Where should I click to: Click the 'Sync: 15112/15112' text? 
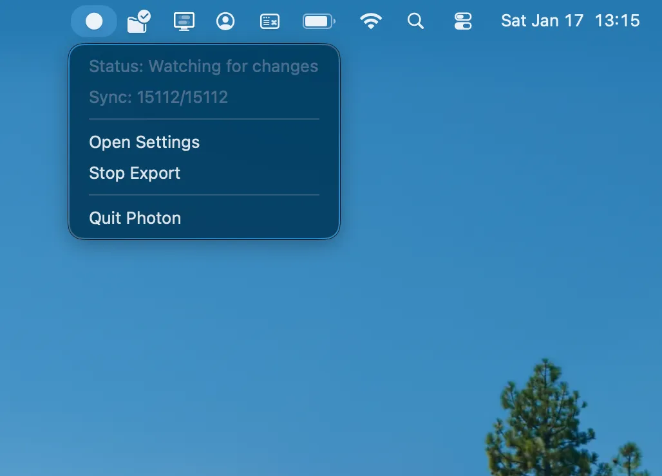point(158,97)
